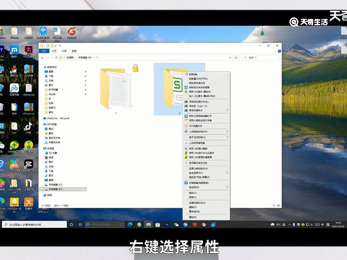Open the WPS icon on the taskbar
Viewport: 347px width, 260px height.
coord(194,225)
